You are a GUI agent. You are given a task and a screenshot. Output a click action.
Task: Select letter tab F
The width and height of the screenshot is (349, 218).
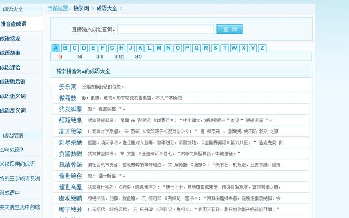(x=103, y=48)
